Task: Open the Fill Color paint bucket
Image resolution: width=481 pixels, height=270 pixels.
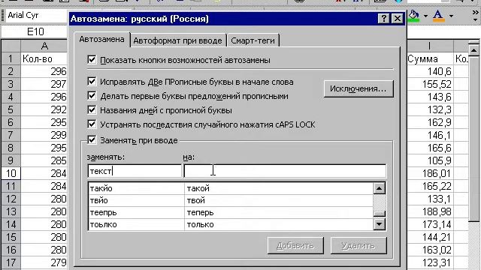Action: [414, 16]
